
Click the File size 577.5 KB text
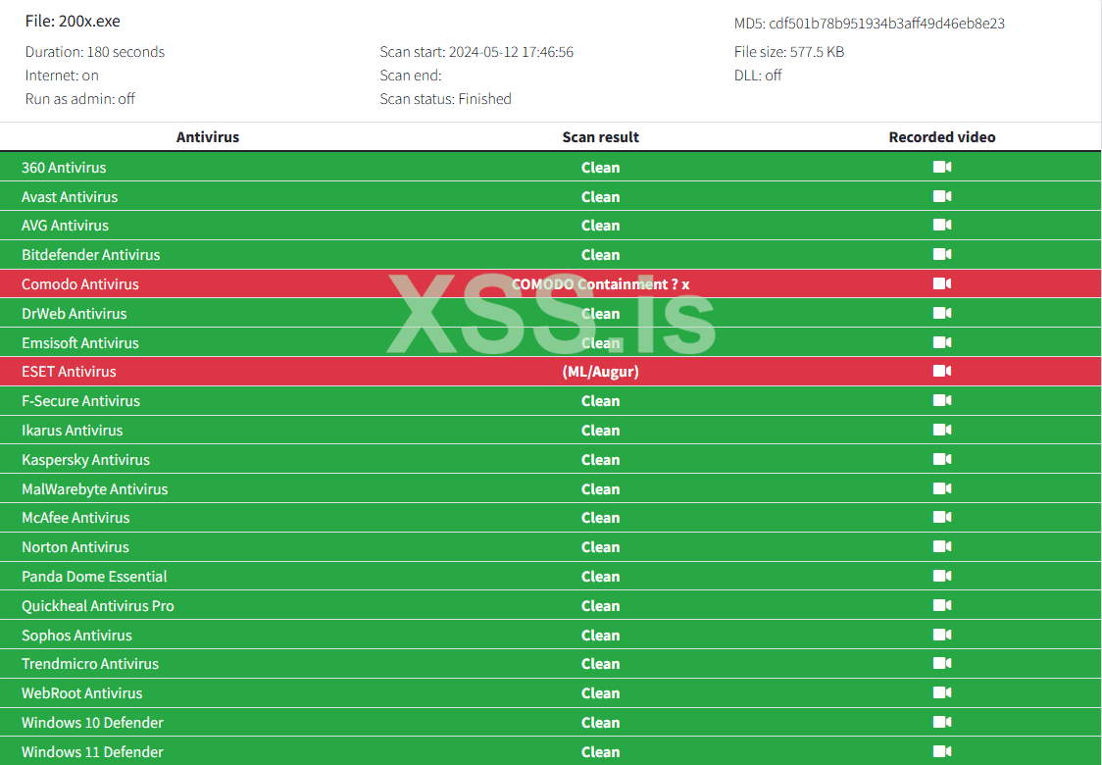click(x=789, y=52)
